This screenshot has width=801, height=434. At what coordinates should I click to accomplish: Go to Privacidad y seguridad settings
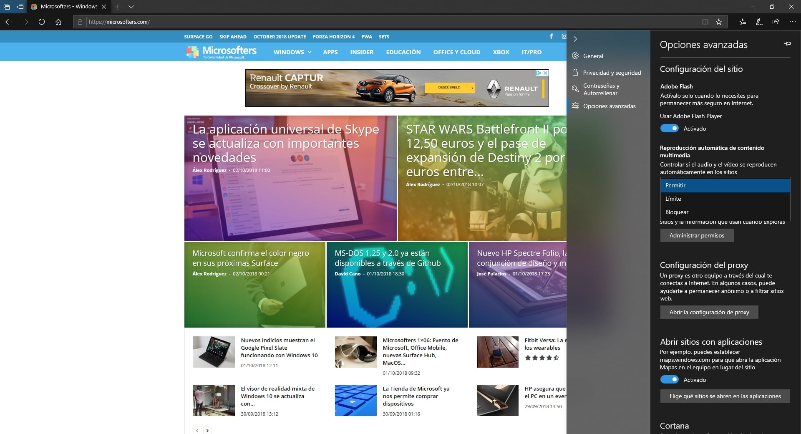pos(612,72)
